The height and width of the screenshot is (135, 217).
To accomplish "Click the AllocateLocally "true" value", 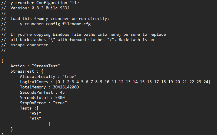I will coord(69,76).
